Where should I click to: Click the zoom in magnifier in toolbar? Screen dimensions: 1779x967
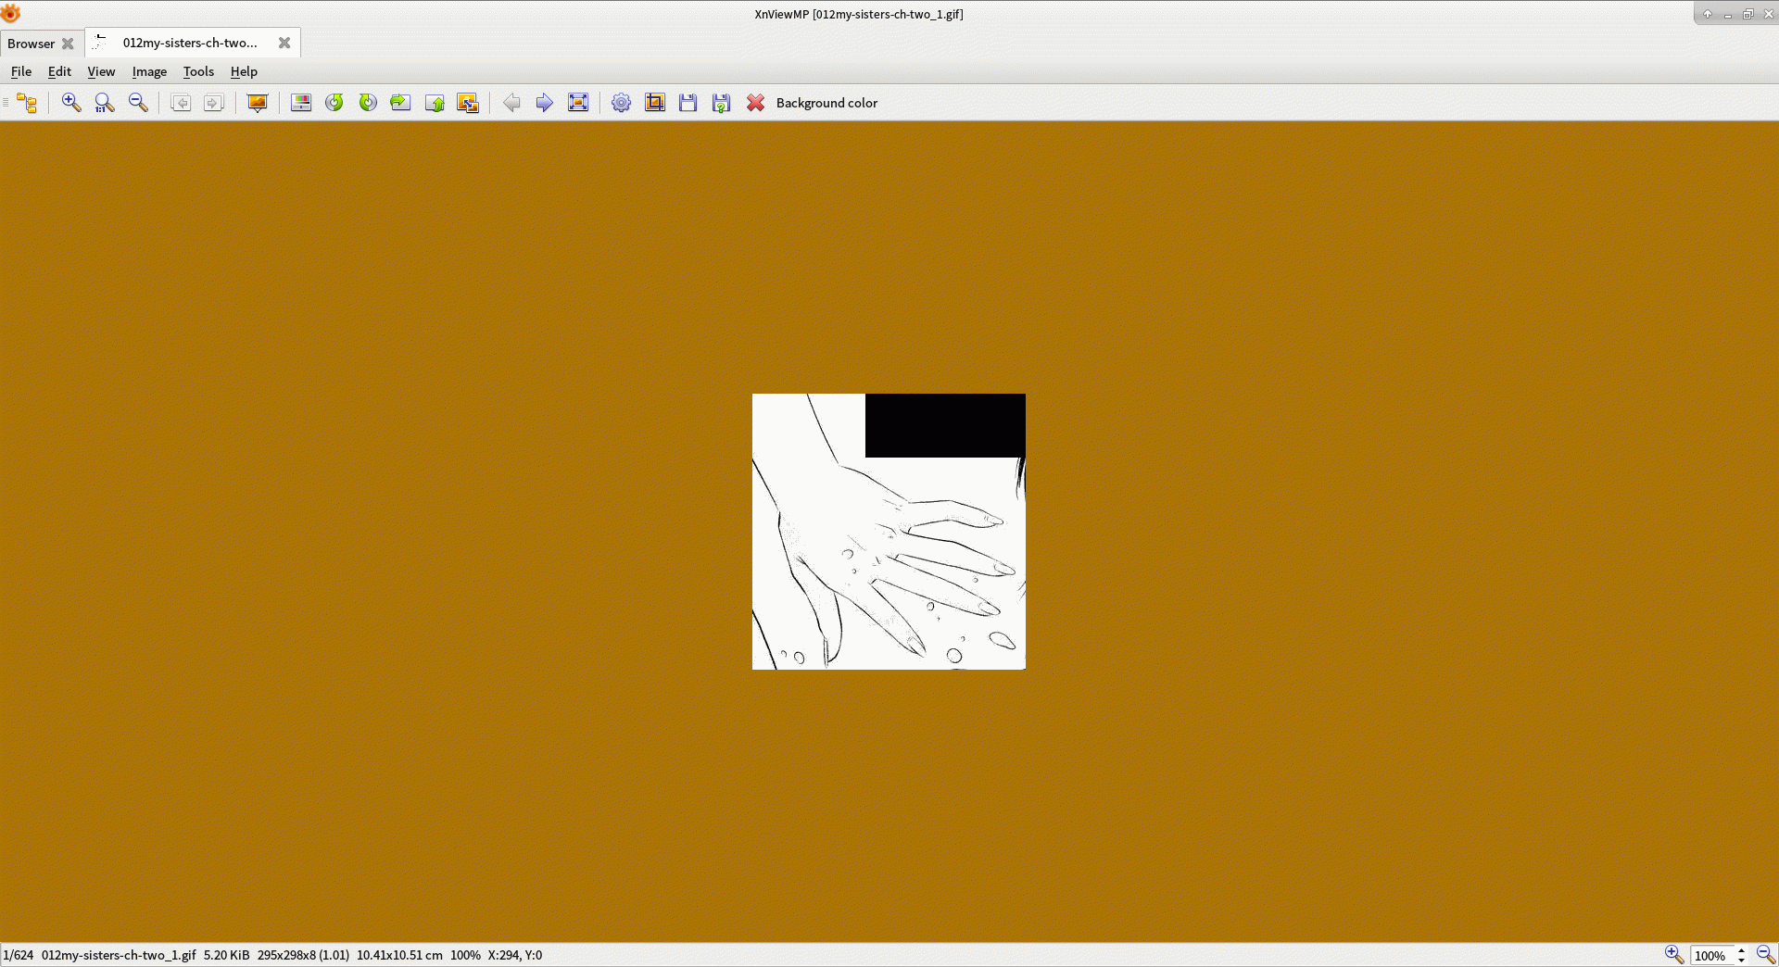[x=71, y=103]
